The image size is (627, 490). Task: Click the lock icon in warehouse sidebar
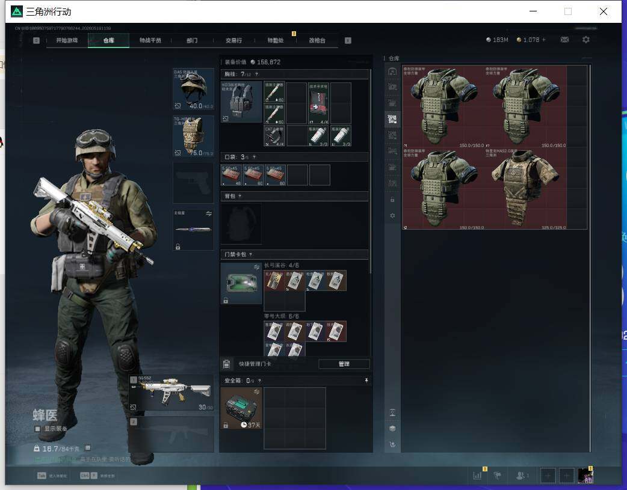point(392,200)
